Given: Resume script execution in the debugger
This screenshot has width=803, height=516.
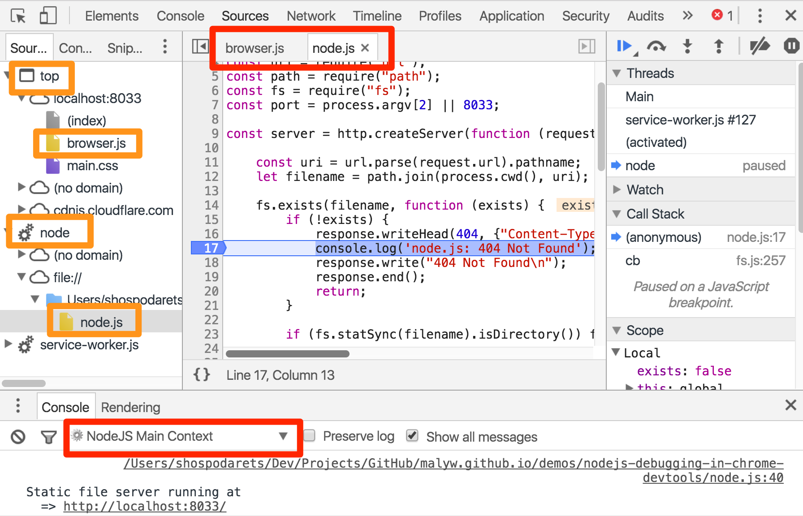Looking at the screenshot, I should pyautogui.click(x=624, y=46).
